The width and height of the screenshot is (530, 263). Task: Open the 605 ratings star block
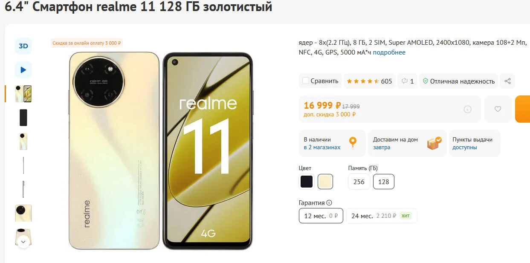click(x=369, y=81)
